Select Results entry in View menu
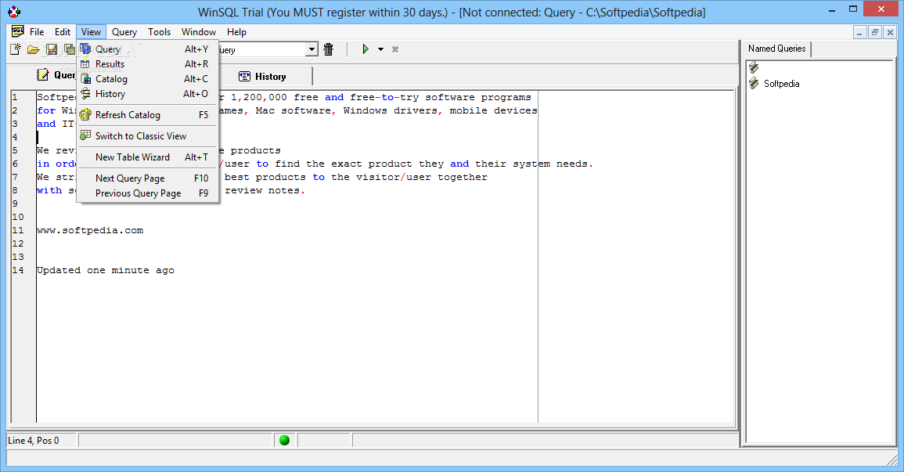Image resolution: width=904 pixels, height=472 pixels. [148, 64]
